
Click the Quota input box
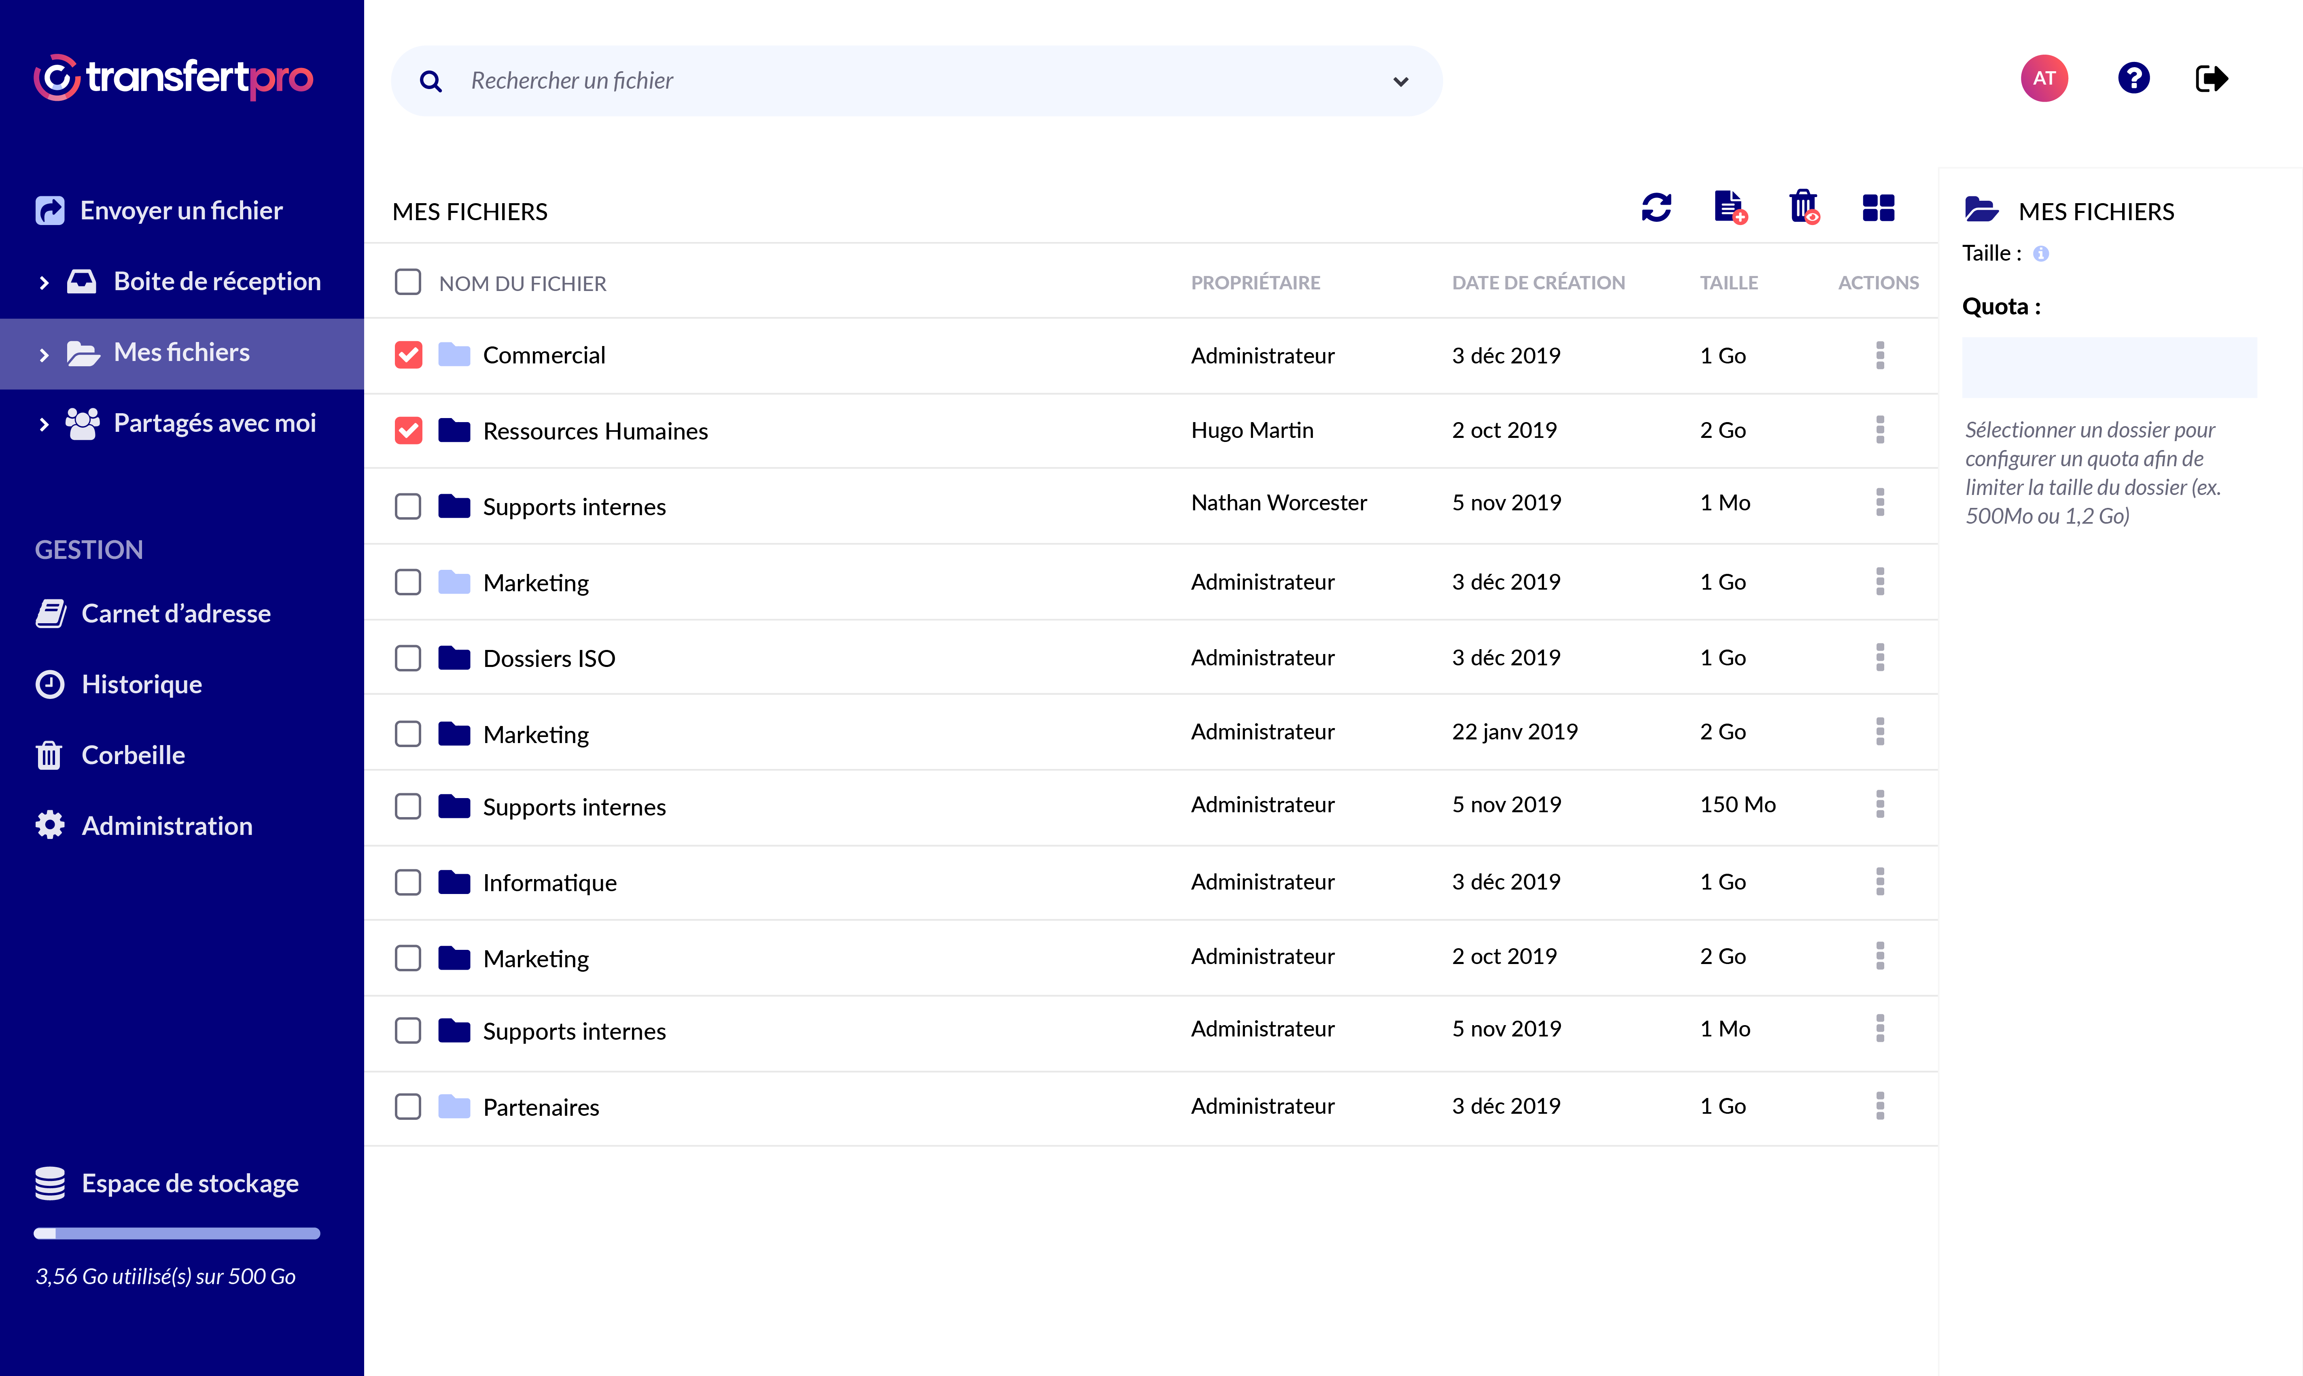point(2109,367)
